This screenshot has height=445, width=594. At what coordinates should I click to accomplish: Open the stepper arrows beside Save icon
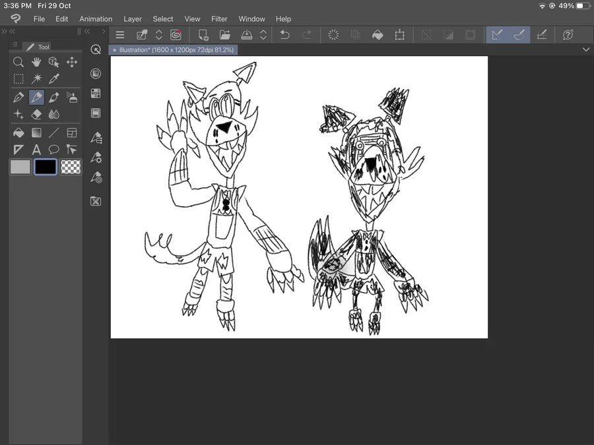[x=263, y=35]
